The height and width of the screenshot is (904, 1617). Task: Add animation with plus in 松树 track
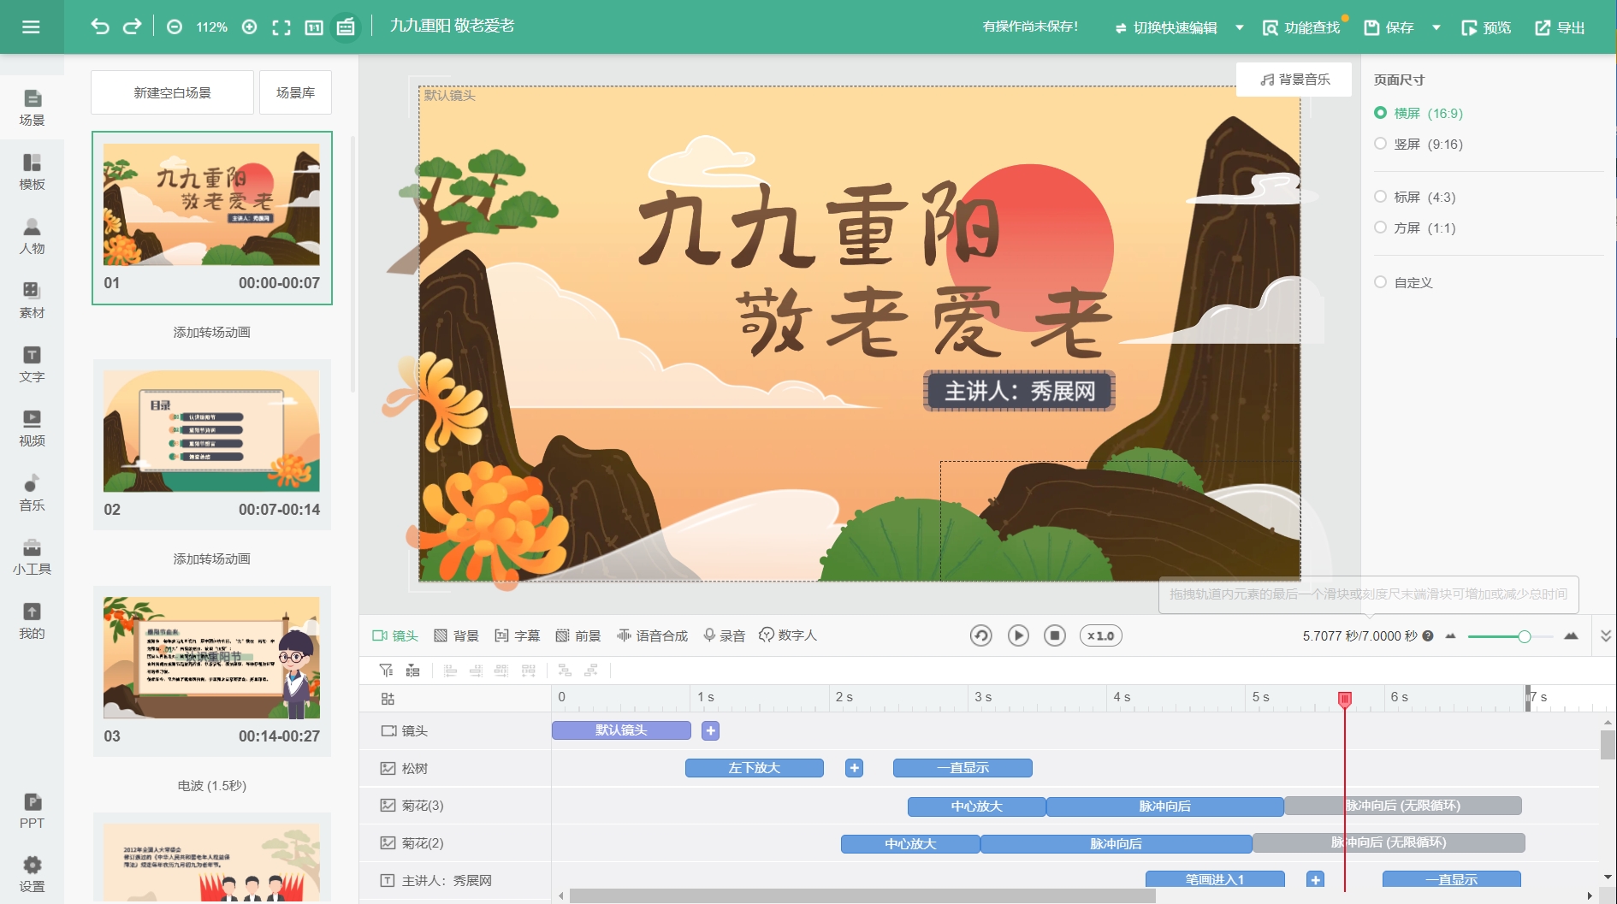click(854, 768)
